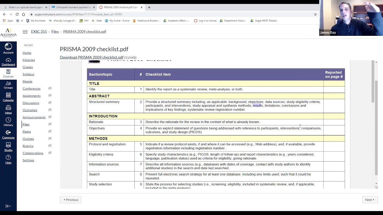Screen dimensions: 383x215
Task: Go back in the browser
Action: tap(4, 14)
